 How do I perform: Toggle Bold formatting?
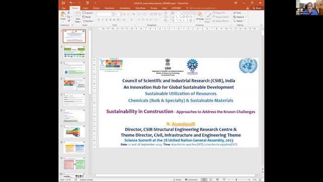(x=99, y=20)
